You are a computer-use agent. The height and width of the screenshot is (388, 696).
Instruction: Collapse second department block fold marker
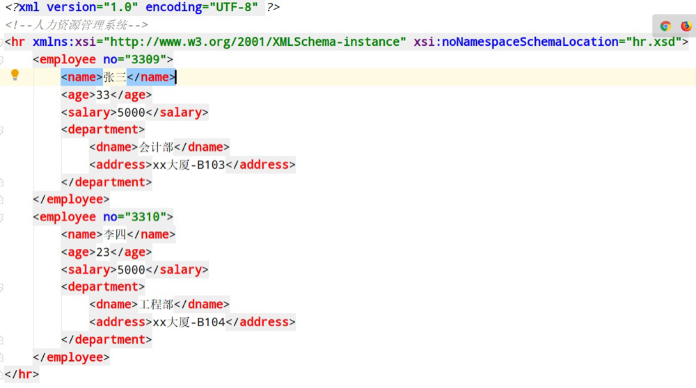point(1,287)
